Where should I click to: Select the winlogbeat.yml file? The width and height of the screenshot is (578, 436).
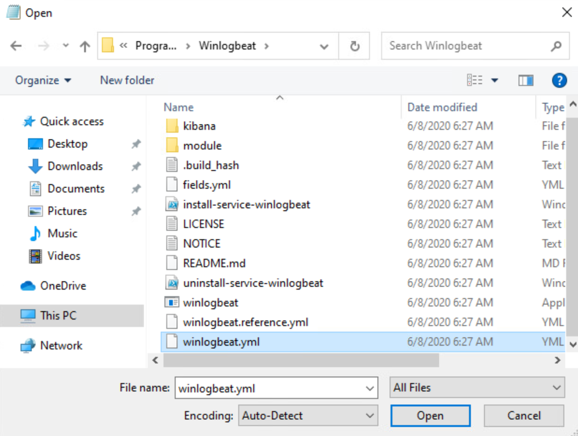click(362, 342)
